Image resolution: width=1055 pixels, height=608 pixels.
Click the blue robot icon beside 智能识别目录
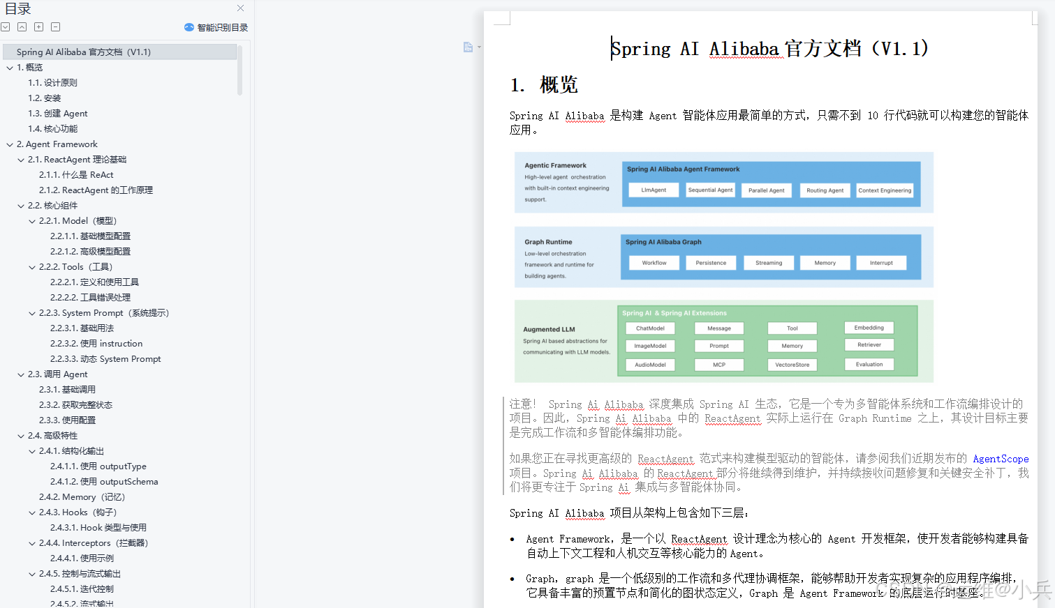coord(189,27)
